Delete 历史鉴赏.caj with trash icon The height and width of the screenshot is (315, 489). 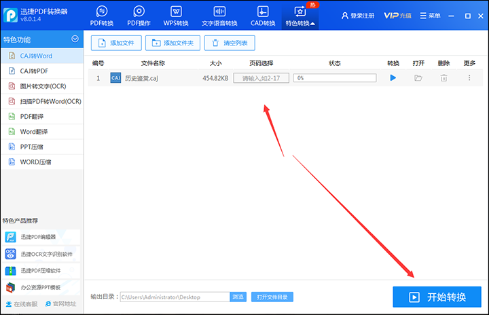click(x=443, y=78)
